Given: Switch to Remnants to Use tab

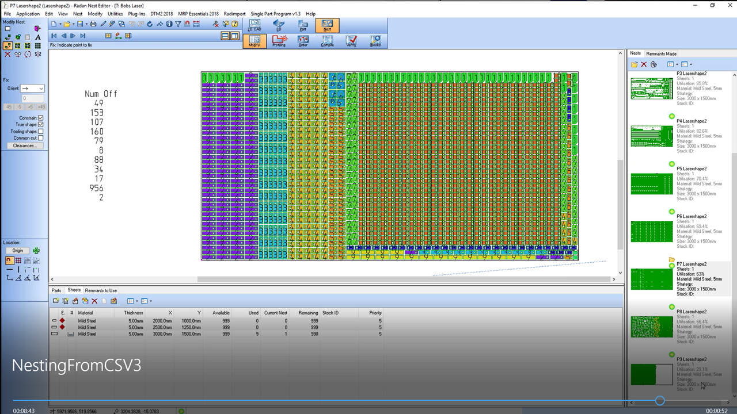Looking at the screenshot, I should coord(101,290).
